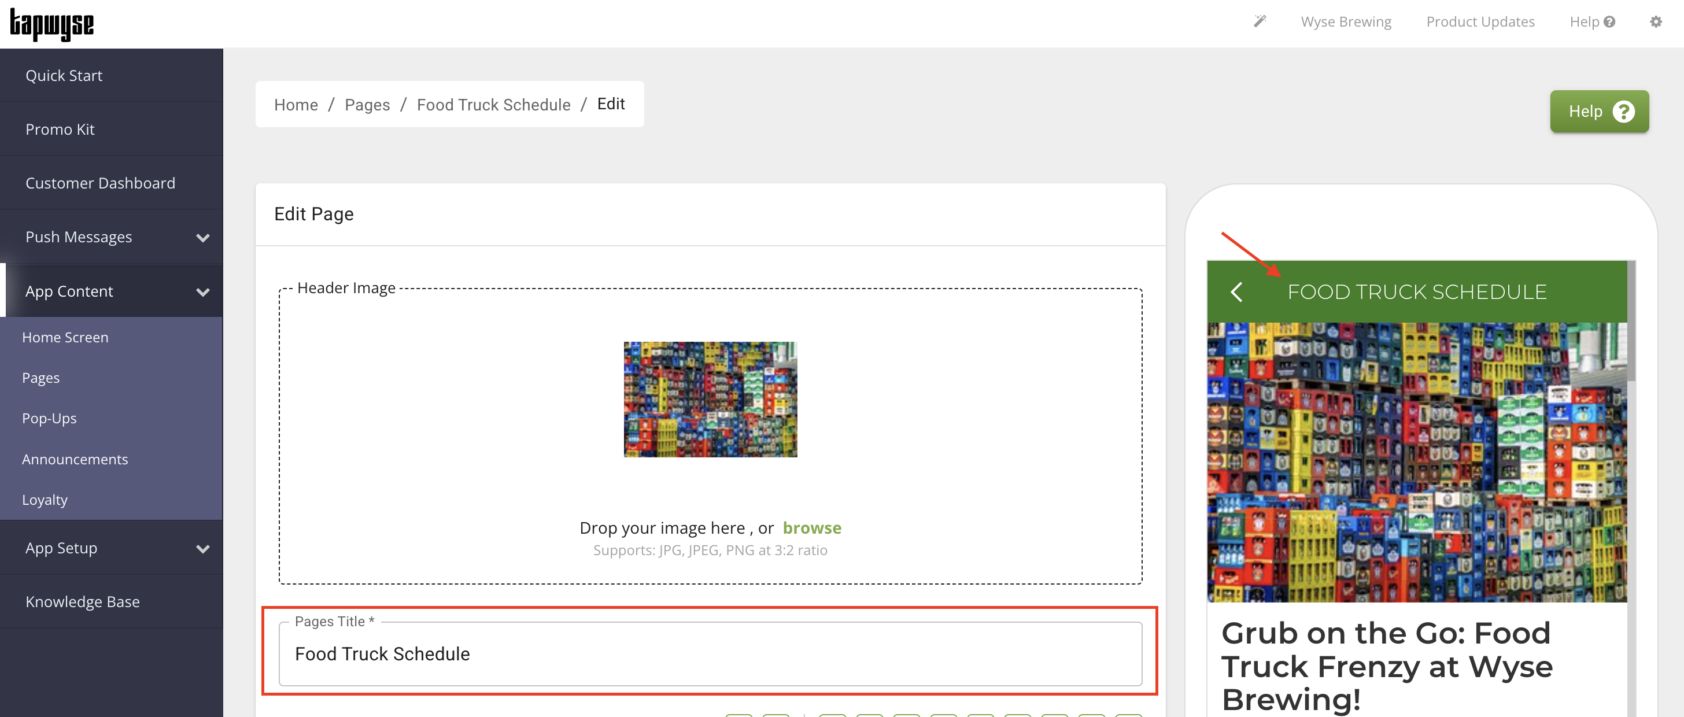The image size is (1684, 717).
Task: Click the Pages Title input field
Action: (x=710, y=653)
